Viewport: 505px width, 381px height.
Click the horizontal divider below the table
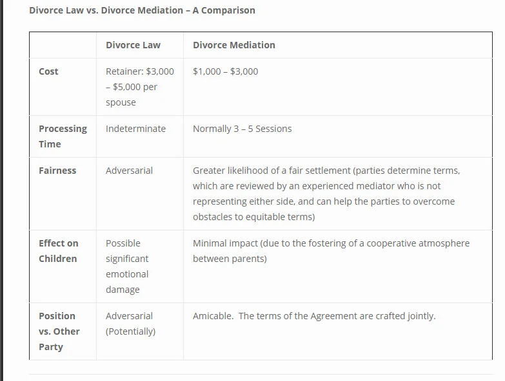261,374
